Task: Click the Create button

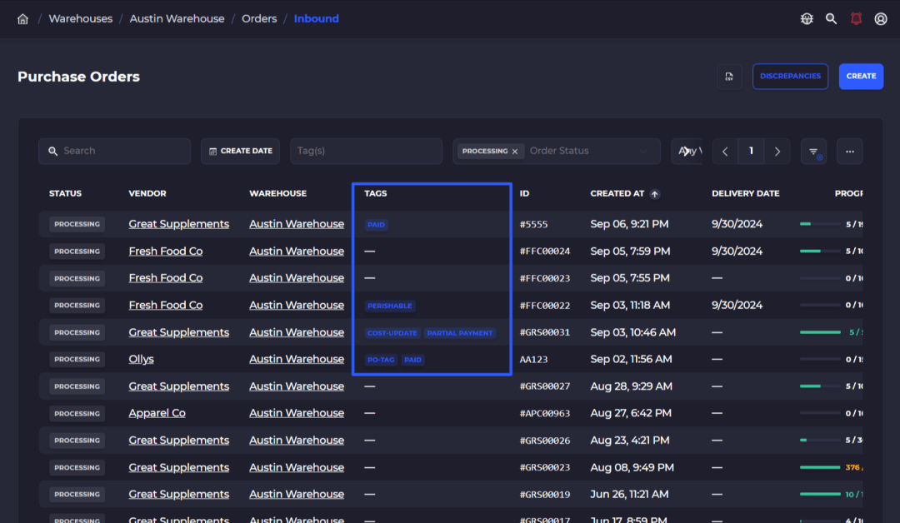Action: pos(861,77)
